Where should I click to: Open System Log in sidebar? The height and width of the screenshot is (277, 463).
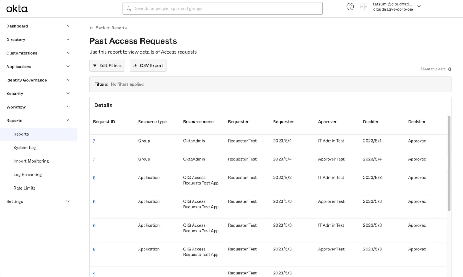pos(25,148)
